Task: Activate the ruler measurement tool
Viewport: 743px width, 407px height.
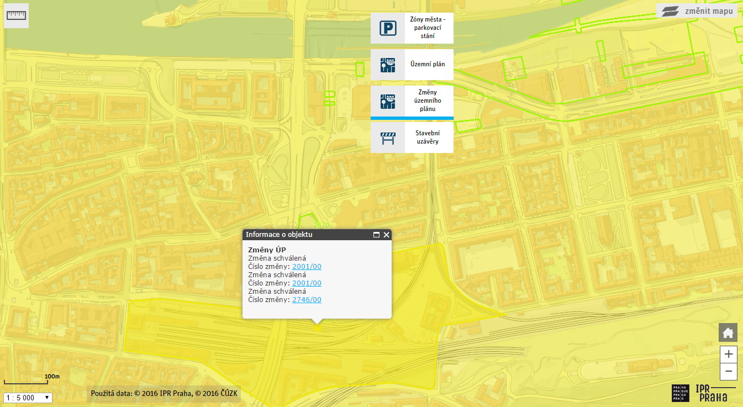Action: (16, 15)
